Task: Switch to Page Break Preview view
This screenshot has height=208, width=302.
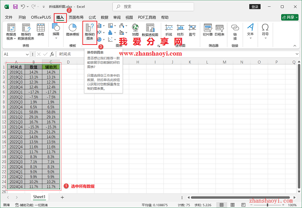Action: pyautogui.click(x=243, y=205)
